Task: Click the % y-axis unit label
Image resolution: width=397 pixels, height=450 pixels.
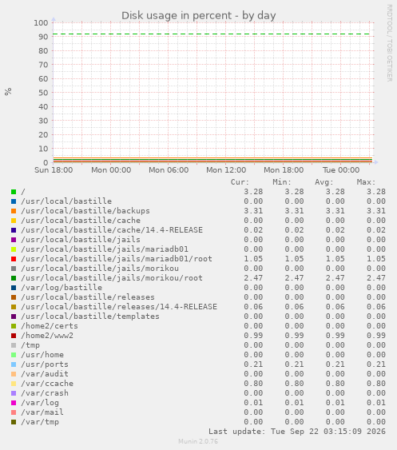Action: coord(8,92)
